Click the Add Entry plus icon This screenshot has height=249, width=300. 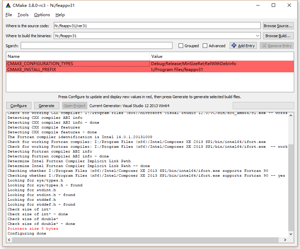(233, 45)
